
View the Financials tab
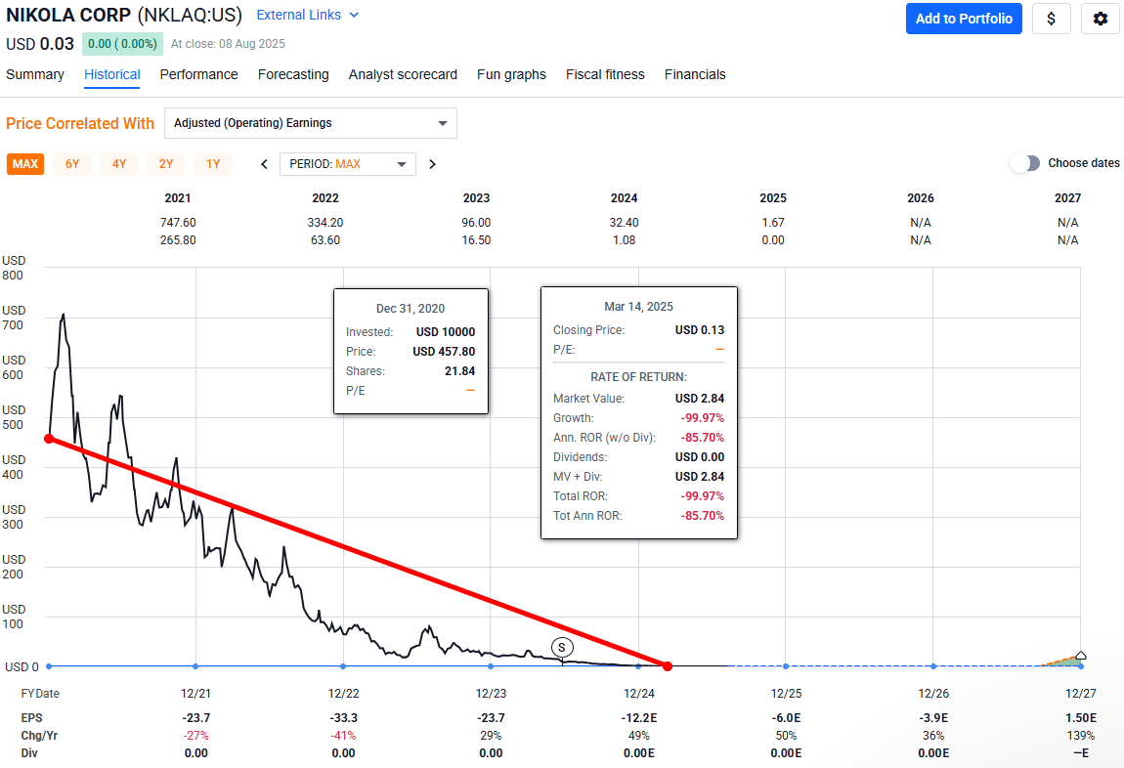tap(695, 74)
